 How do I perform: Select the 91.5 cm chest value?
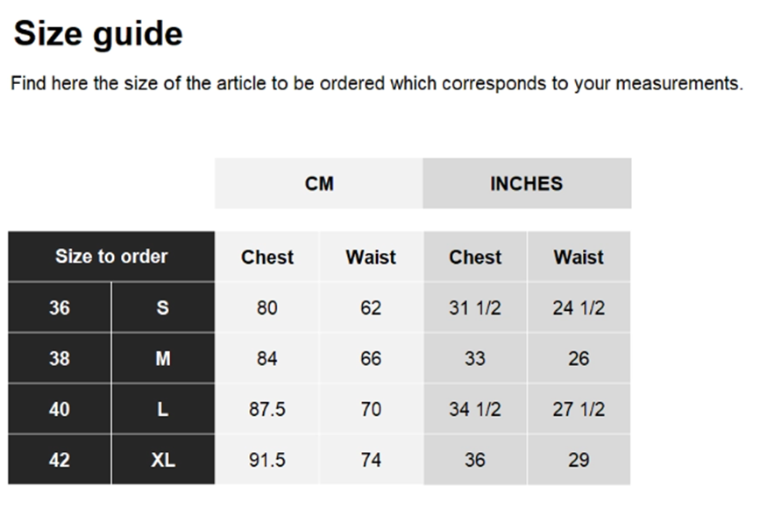[x=267, y=460]
